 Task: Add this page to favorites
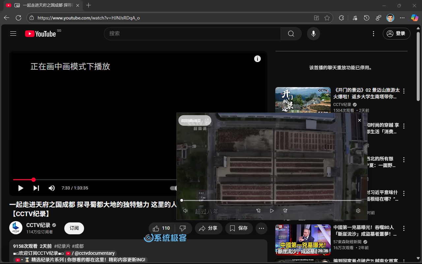[327, 18]
